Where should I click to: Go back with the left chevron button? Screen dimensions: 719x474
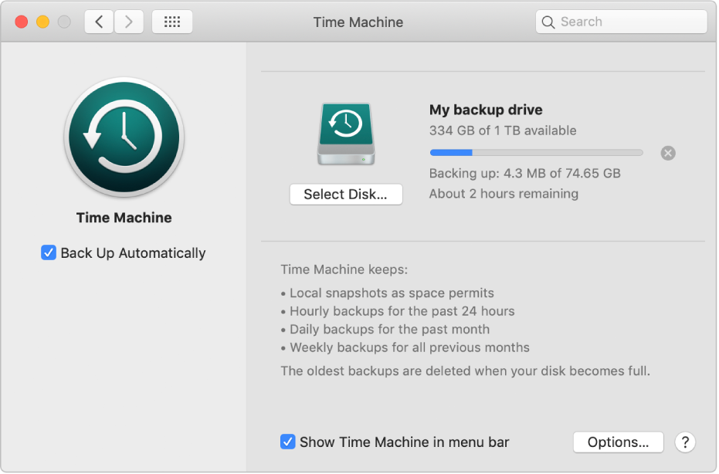[x=99, y=22]
